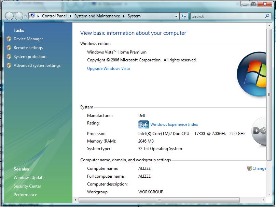This screenshot has height=207, width=276.
Task: Click Change to rename the computer
Action: 259,168
